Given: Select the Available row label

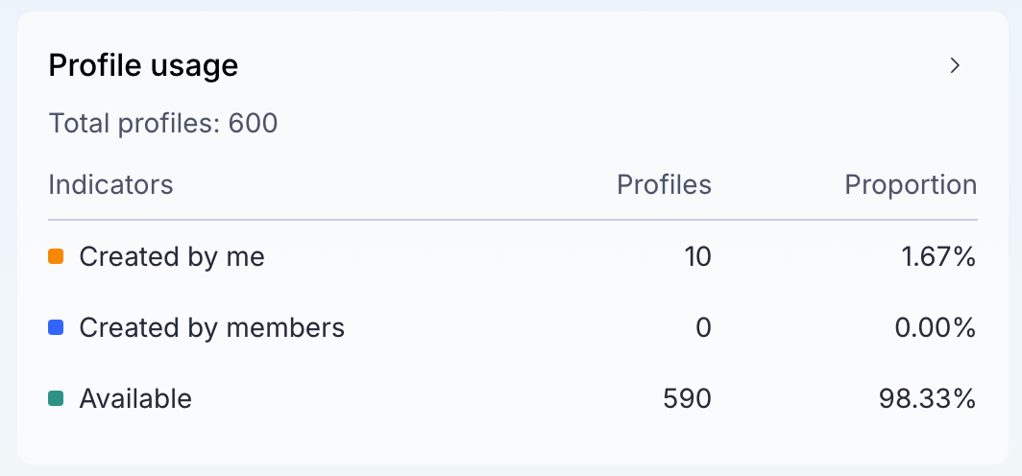Looking at the screenshot, I should pyautogui.click(x=135, y=398).
